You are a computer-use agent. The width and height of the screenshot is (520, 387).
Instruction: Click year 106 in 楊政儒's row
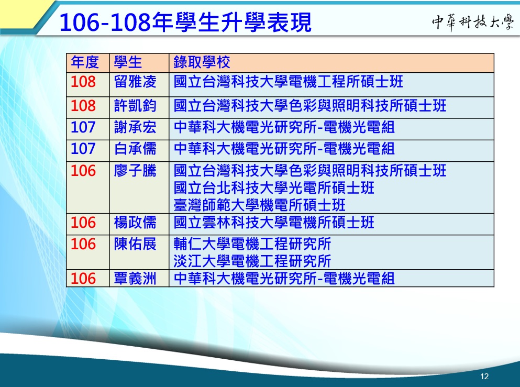tap(83, 223)
